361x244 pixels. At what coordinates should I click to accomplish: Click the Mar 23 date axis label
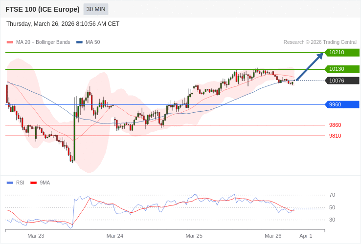[36, 236]
